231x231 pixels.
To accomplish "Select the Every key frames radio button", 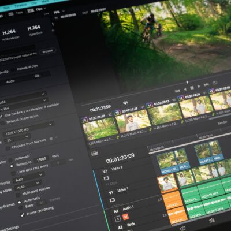I will click(x=21, y=208).
